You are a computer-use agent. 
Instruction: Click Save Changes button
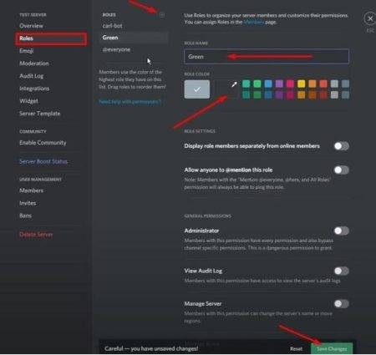pos(332,348)
